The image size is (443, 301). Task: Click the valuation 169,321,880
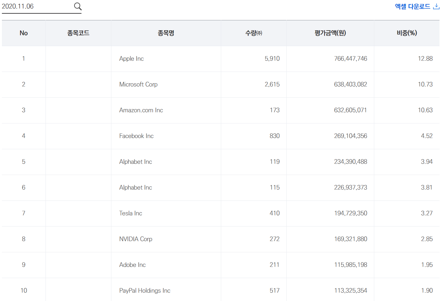pos(350,239)
